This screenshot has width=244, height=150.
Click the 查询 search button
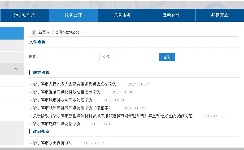[167, 57]
